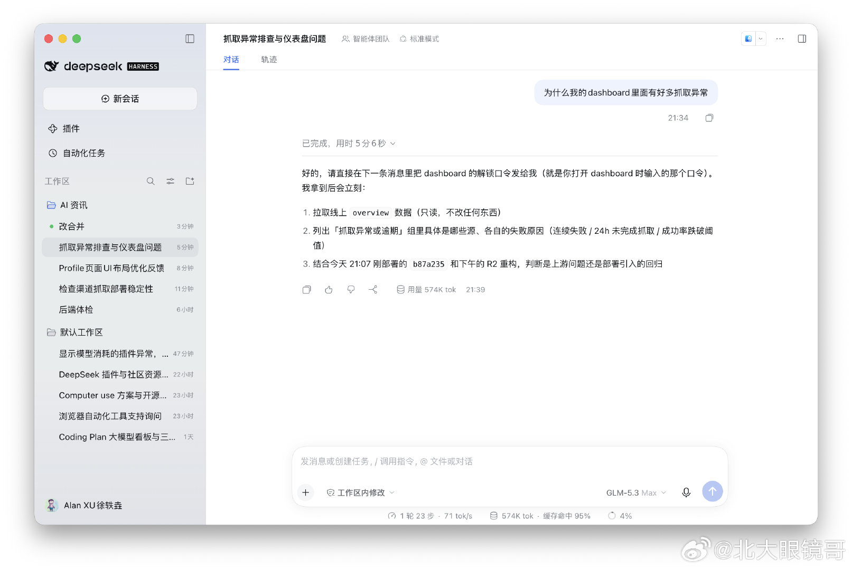Toggle the left sidebar panel icon
The width and height of the screenshot is (852, 570).
(190, 39)
